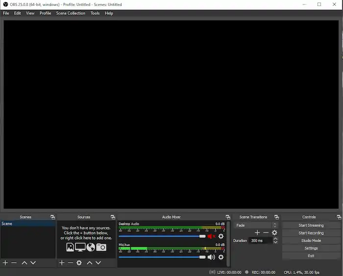The width and height of the screenshot is (343, 276).
Task: Click the CPU: 1.4%, 30.00 fps status
Action: pos(302,273)
